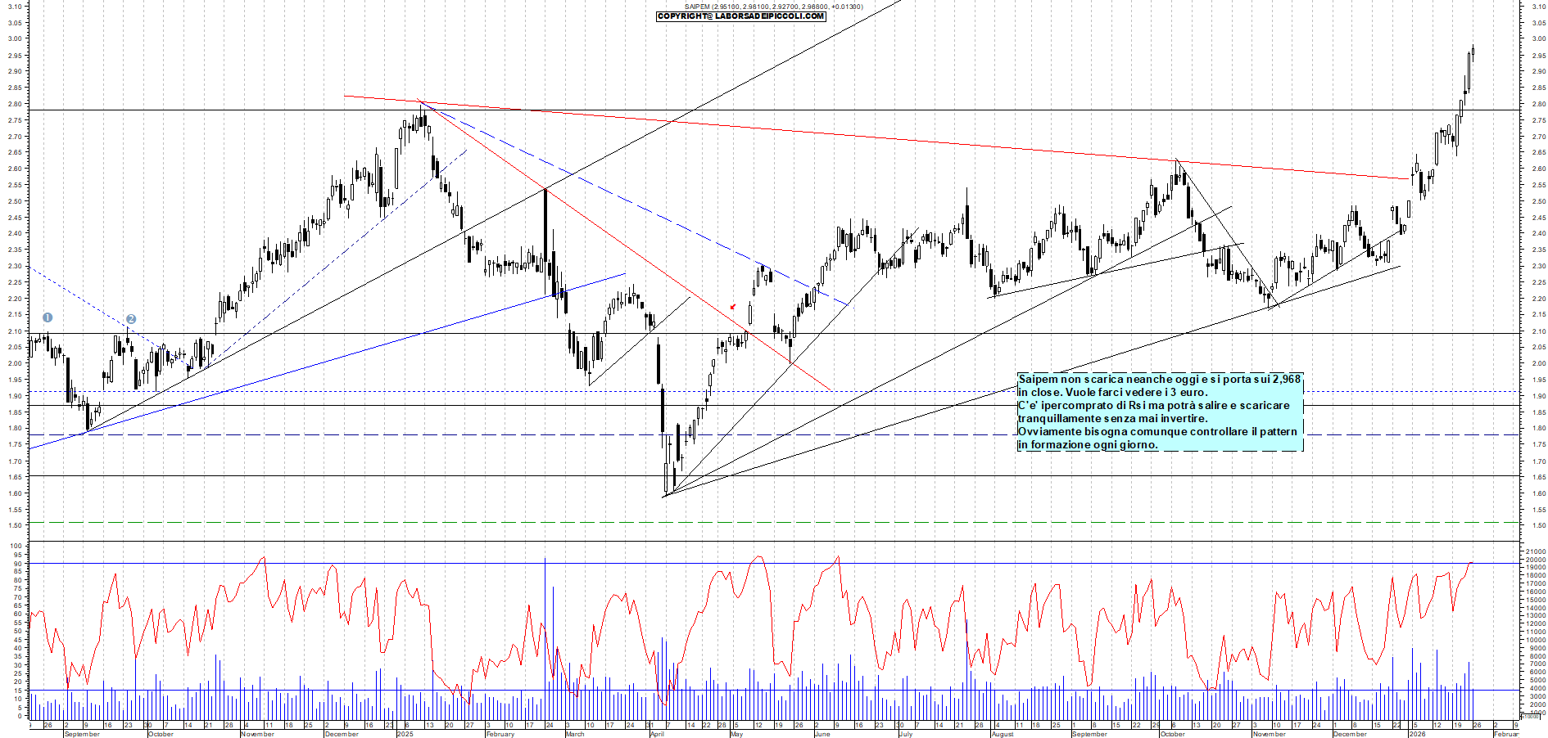
Task: Click the June label on date axis
Action: coord(822,734)
